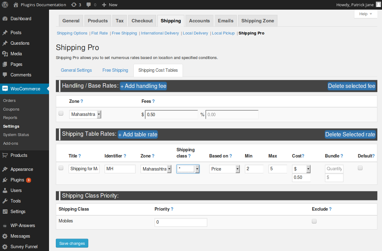Click the WordPress logo icon
382x251 pixels.
tap(5, 5)
